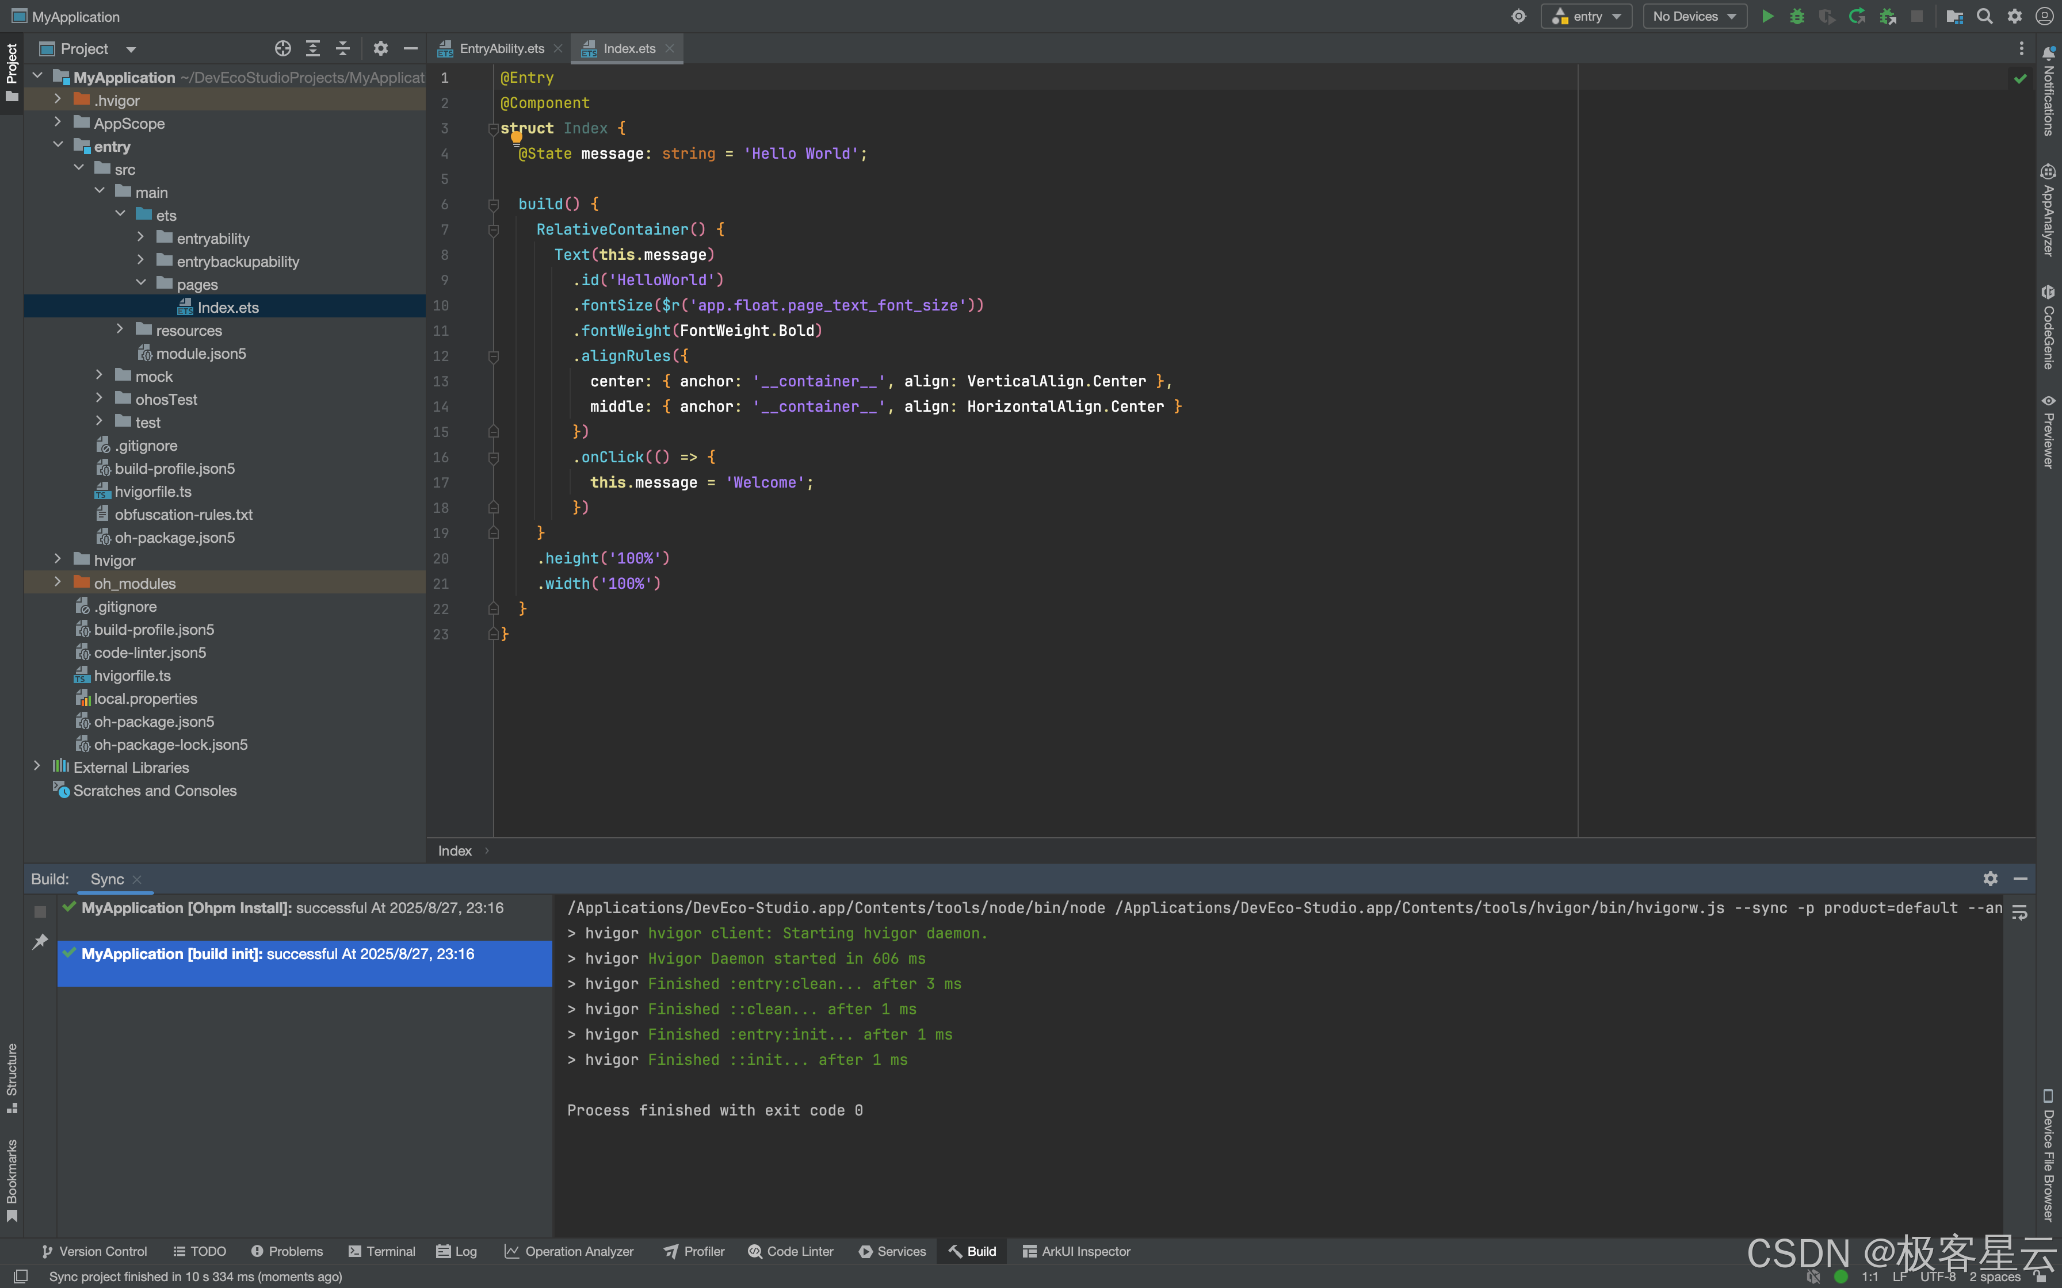Open Search Everywhere magnifier icon

(x=1984, y=16)
